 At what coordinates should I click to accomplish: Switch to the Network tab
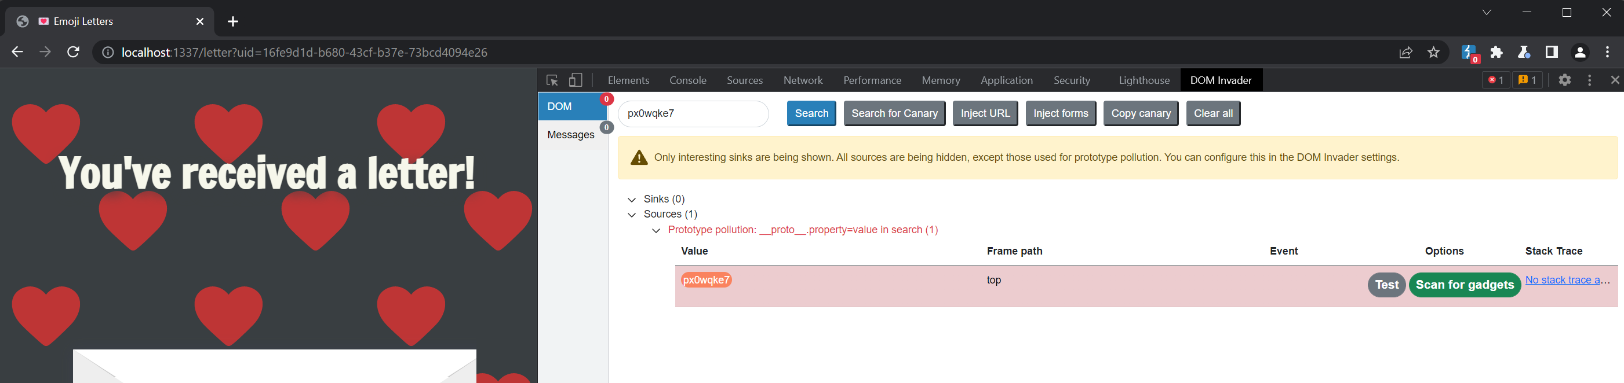tap(803, 80)
